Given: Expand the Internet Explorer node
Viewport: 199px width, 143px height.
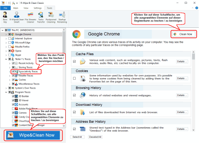Looking at the screenshot, I should 6,39.
